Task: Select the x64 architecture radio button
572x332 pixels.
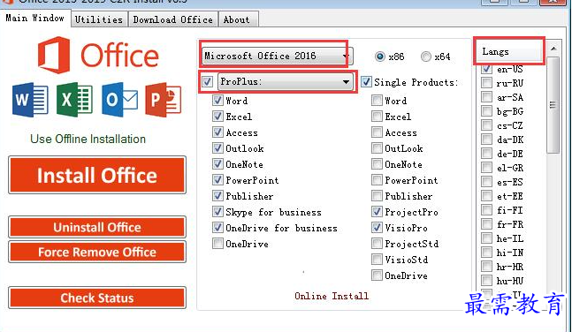Action: pyautogui.click(x=426, y=57)
